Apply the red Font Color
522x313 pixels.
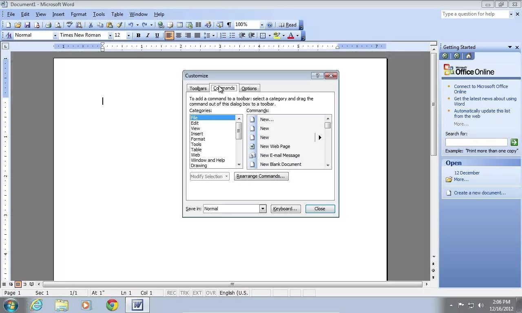(291, 35)
